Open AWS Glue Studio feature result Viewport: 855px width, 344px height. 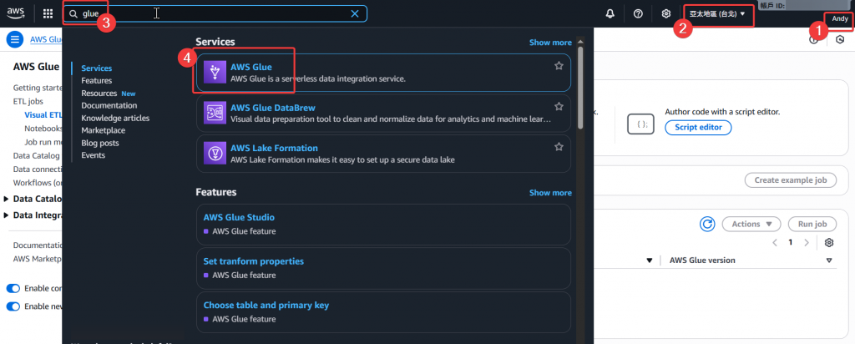(239, 217)
